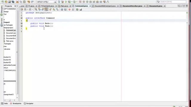Open the Debugging side panel
This screenshot has height=107, width=191.
[x=1, y=11]
